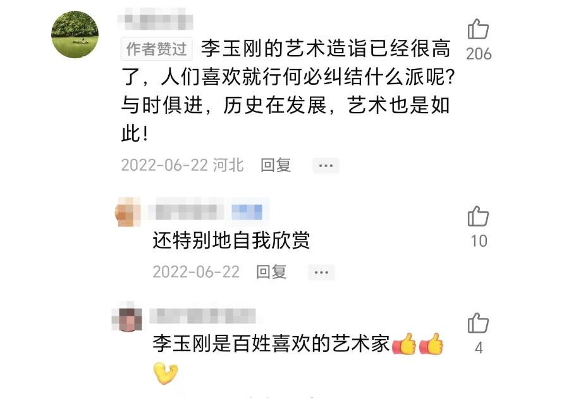
Task: Like the comment with 4 likes
Action: (478, 323)
